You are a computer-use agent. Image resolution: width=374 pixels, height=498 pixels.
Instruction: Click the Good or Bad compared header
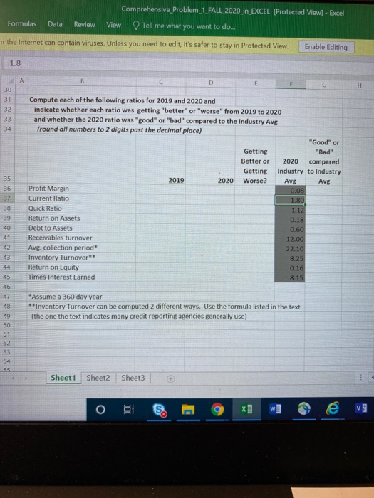324,161
